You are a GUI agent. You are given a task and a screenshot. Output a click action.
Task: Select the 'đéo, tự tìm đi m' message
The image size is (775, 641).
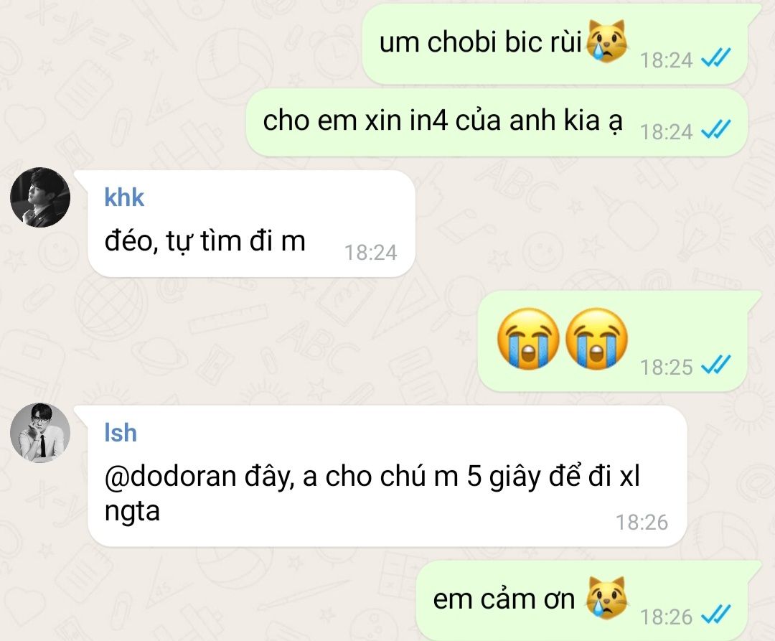tap(252, 223)
